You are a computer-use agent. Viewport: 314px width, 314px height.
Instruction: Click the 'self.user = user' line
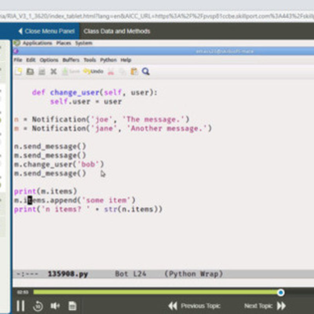(x=86, y=102)
